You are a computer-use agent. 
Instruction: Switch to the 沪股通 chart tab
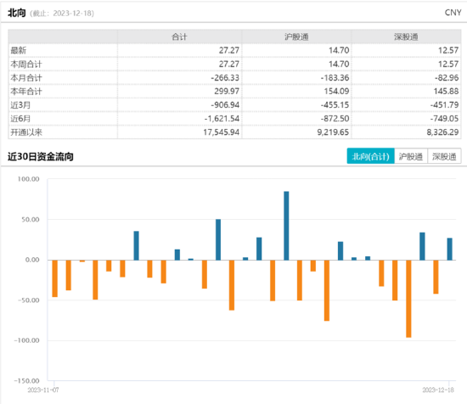pyautogui.click(x=411, y=156)
